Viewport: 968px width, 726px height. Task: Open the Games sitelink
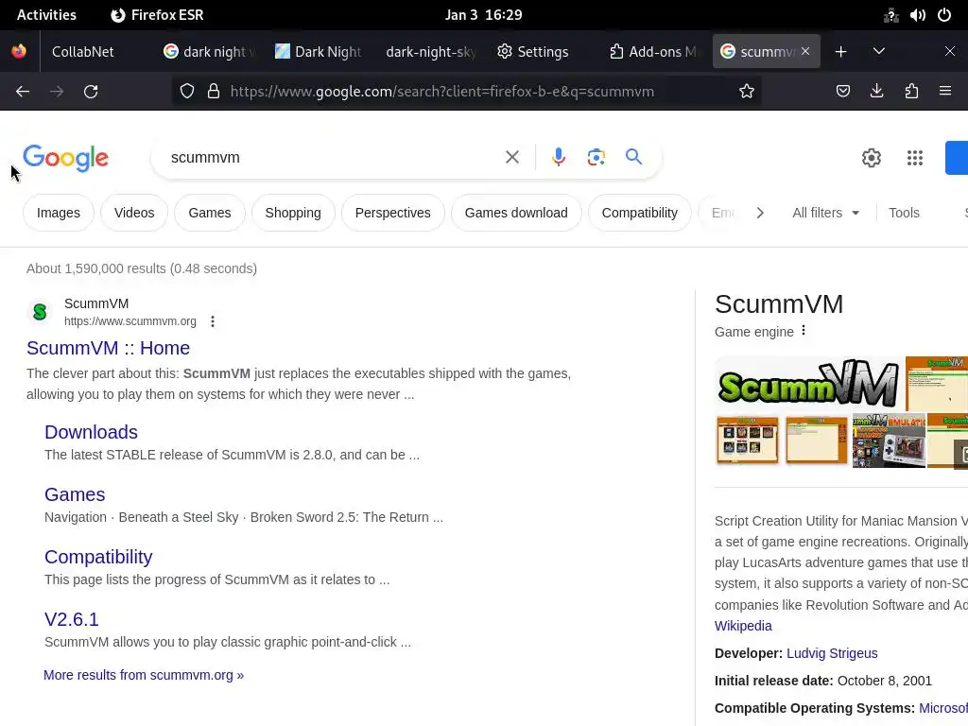(x=75, y=494)
